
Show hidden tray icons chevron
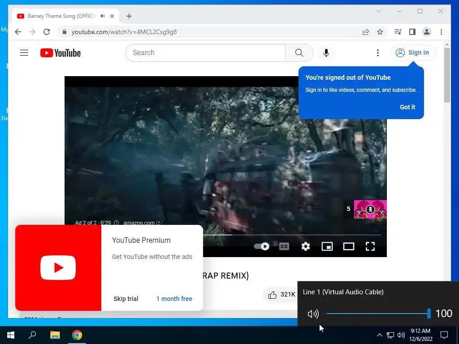[x=379, y=335]
